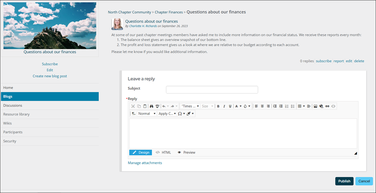Viewport: 376px width, 193px height.
Task: Expand the Normal paragraph style dropdown
Action: tap(147, 114)
